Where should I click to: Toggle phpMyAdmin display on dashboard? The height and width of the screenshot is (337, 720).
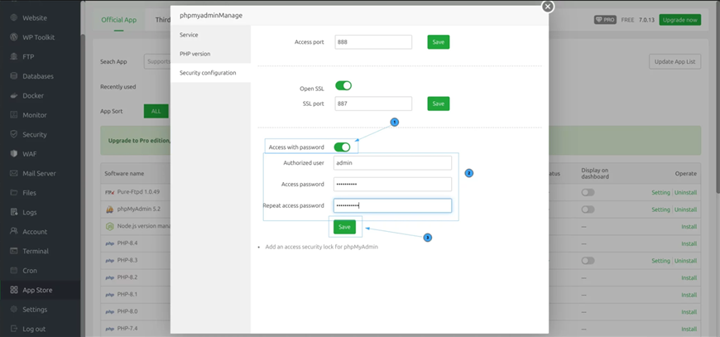click(588, 209)
